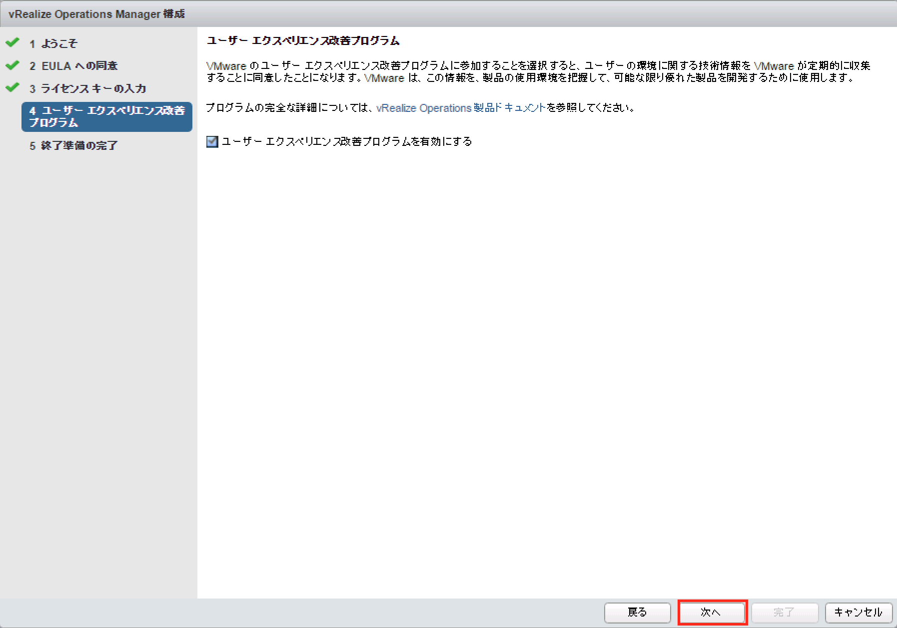897x628 pixels.
Task: Click the disabled 完了 button
Action: coord(785,612)
